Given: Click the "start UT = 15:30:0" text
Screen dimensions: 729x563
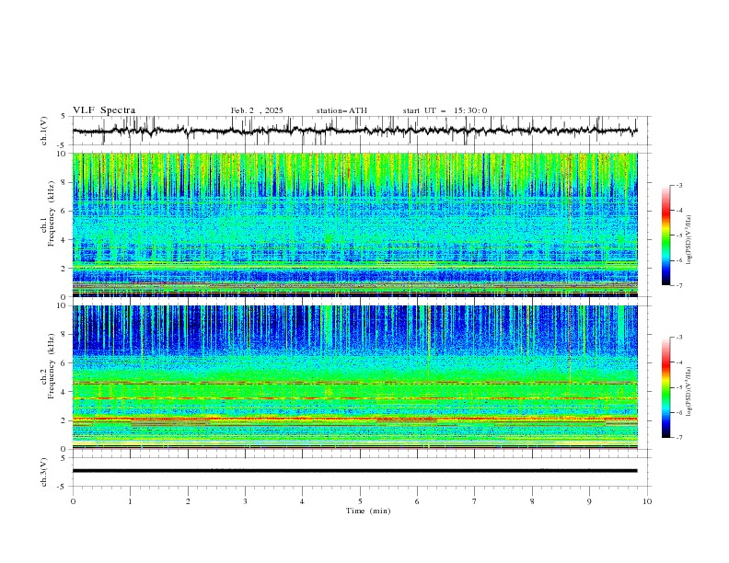Looking at the screenshot, I should pos(445,110).
